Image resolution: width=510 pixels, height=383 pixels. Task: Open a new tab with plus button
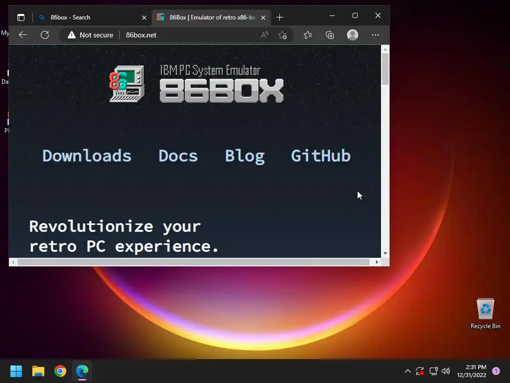tap(279, 17)
